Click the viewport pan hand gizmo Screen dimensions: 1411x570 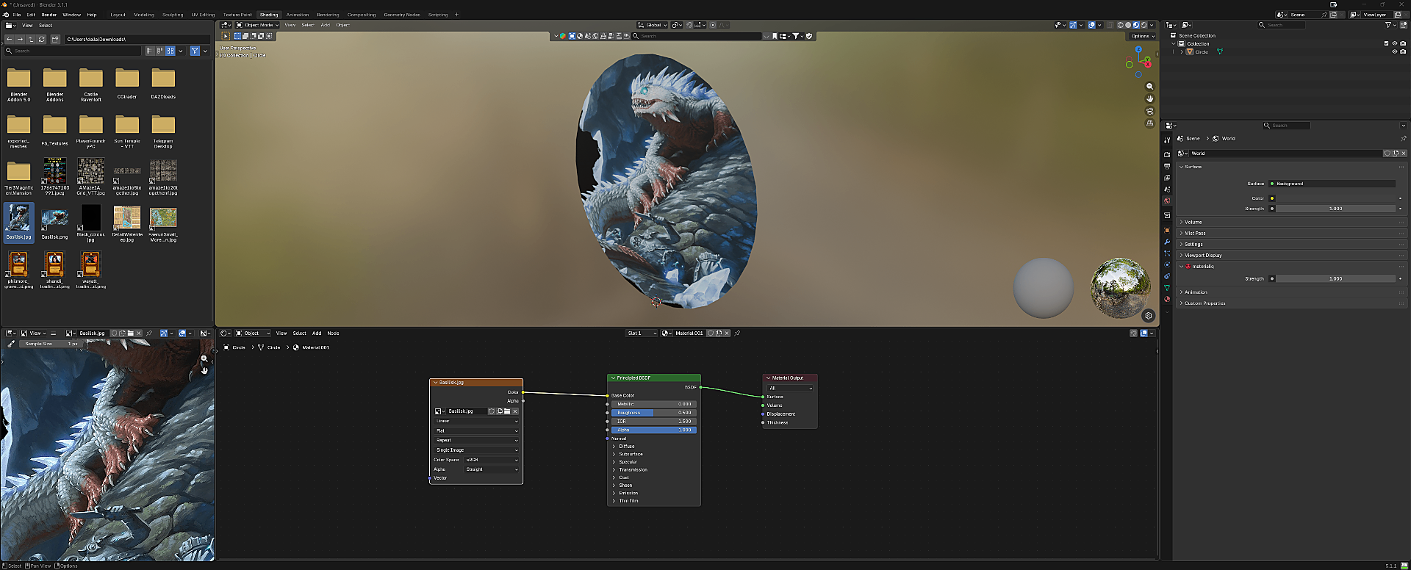pos(1150,98)
